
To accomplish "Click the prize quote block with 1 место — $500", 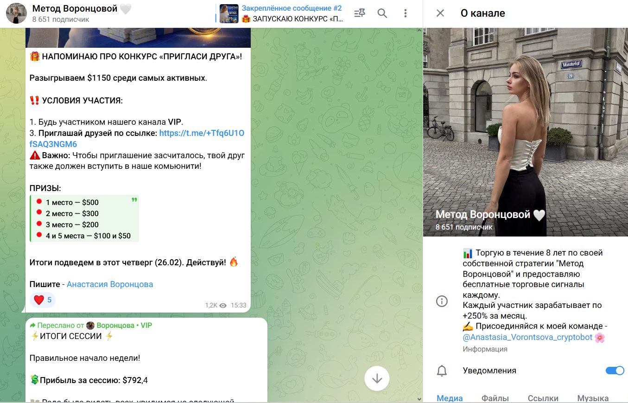I will coord(84,219).
